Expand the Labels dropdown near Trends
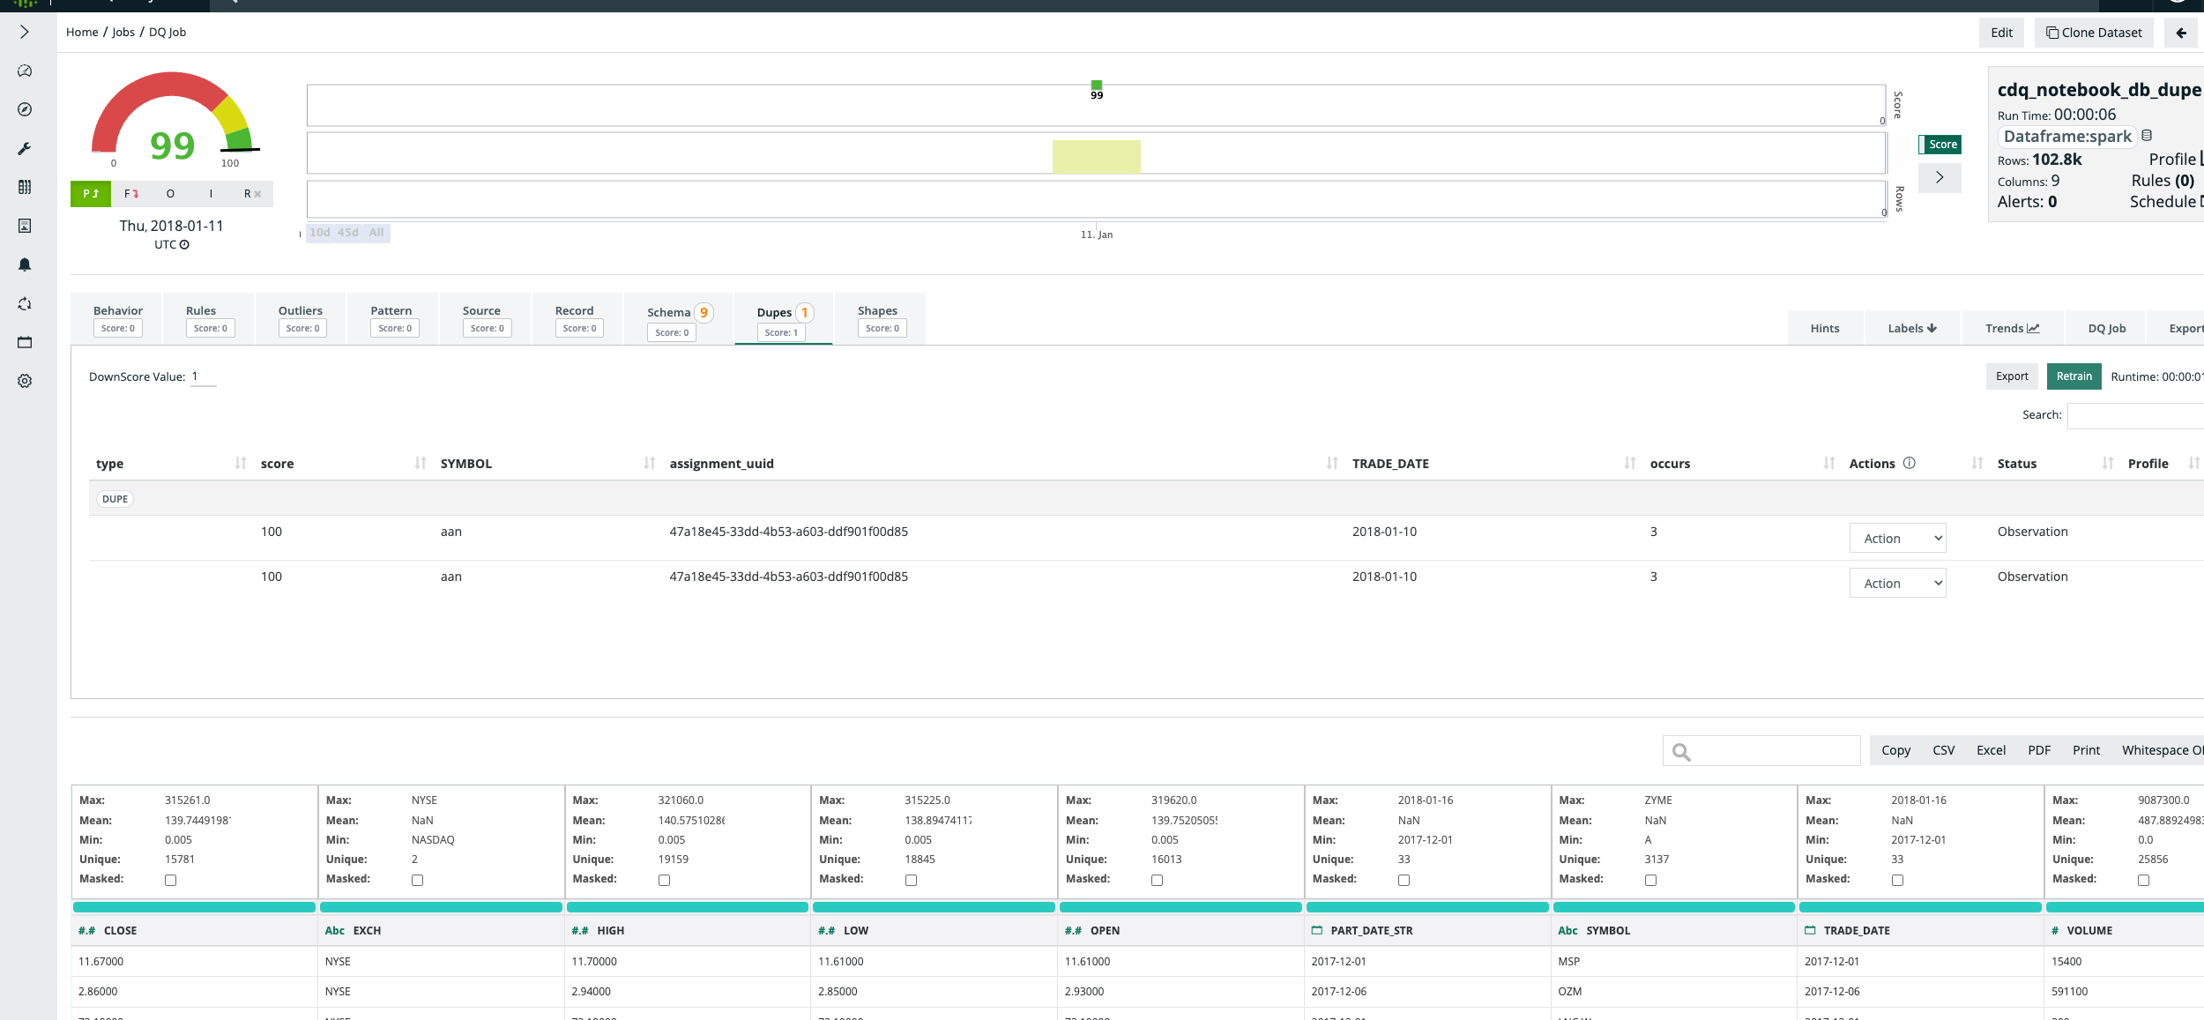The height and width of the screenshot is (1020, 2204). click(1911, 327)
